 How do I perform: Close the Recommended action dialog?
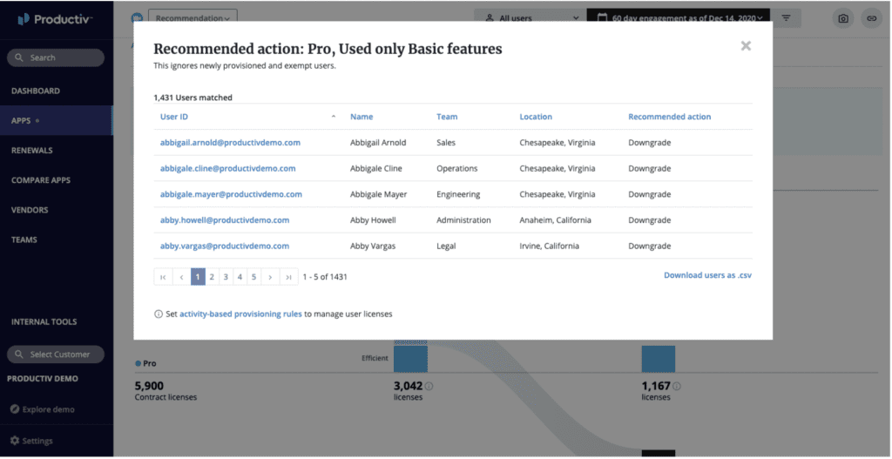(x=746, y=46)
